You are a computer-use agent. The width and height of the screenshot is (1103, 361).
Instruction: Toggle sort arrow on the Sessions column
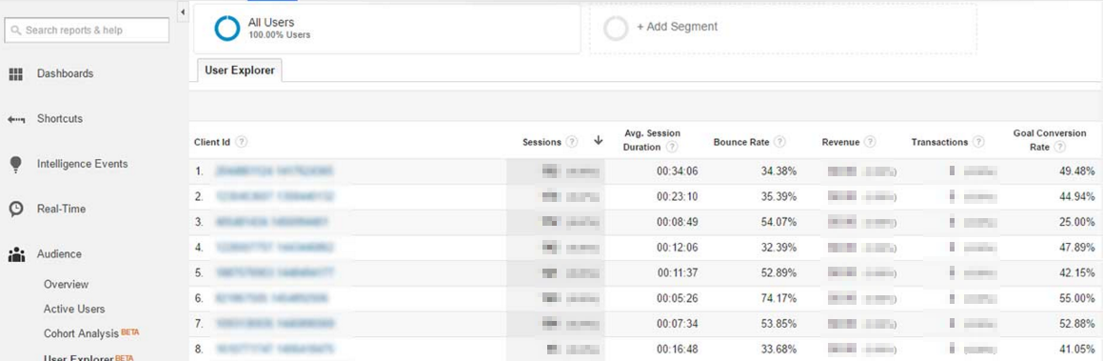598,141
